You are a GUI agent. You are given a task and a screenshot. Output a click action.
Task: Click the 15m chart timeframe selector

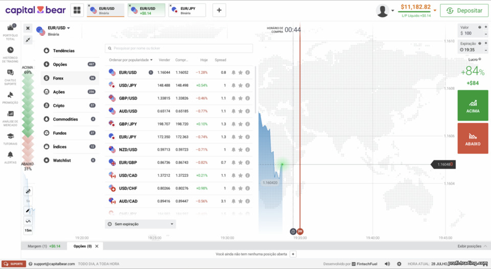(28, 231)
